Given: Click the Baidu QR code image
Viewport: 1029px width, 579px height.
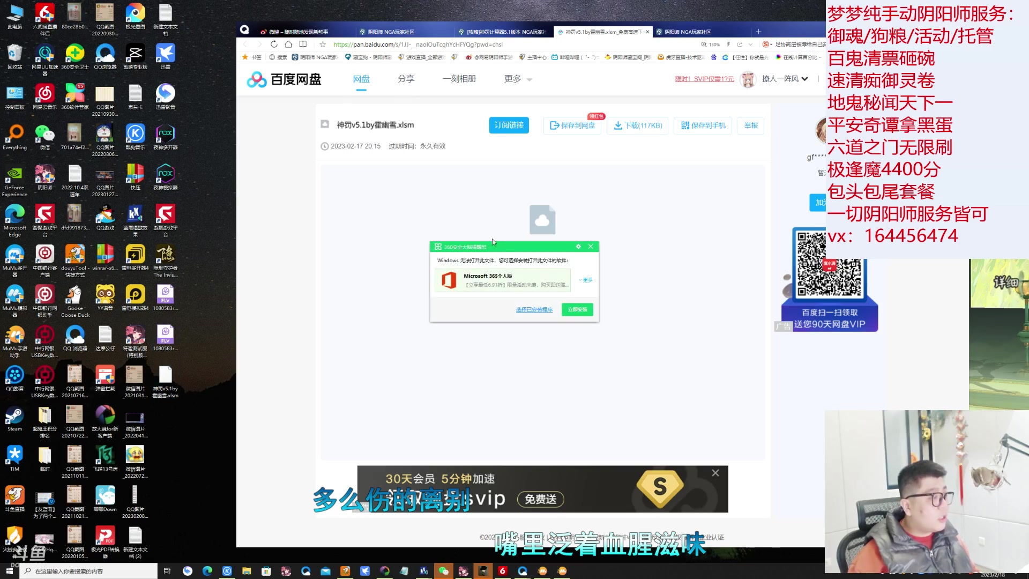Looking at the screenshot, I should point(829,265).
